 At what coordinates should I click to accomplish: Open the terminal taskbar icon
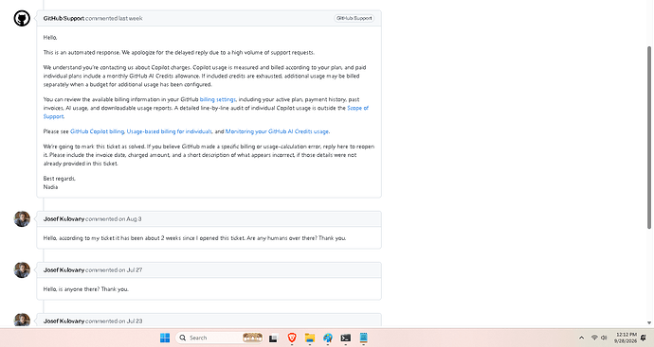[x=345, y=338]
